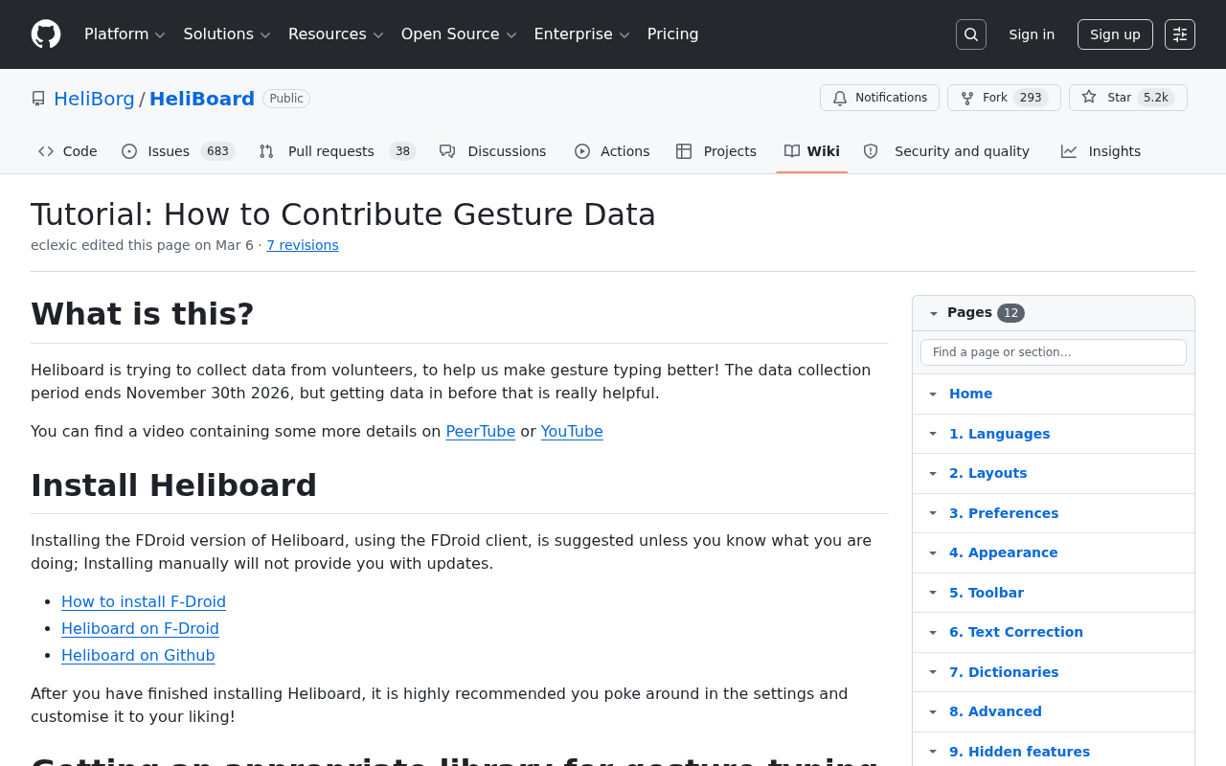
Task: Open the Discussions tab
Action: [x=493, y=151]
